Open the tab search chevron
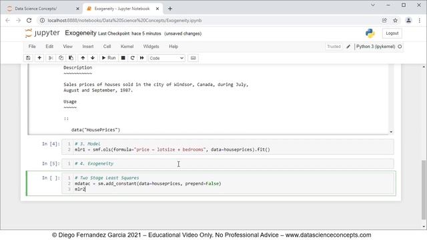427x240 pixels. (x=373, y=5)
